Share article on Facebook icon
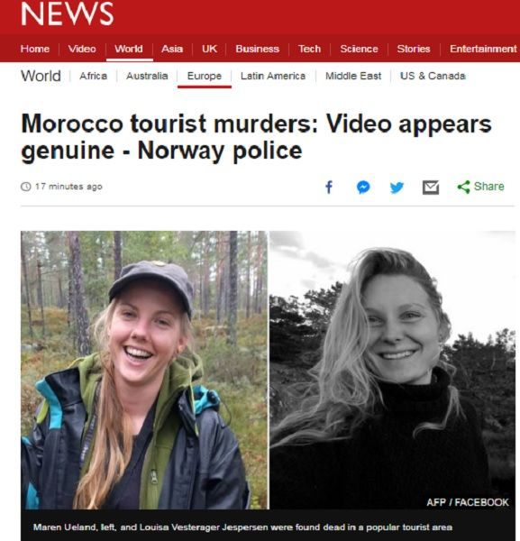This screenshot has width=520, height=541. (329, 188)
